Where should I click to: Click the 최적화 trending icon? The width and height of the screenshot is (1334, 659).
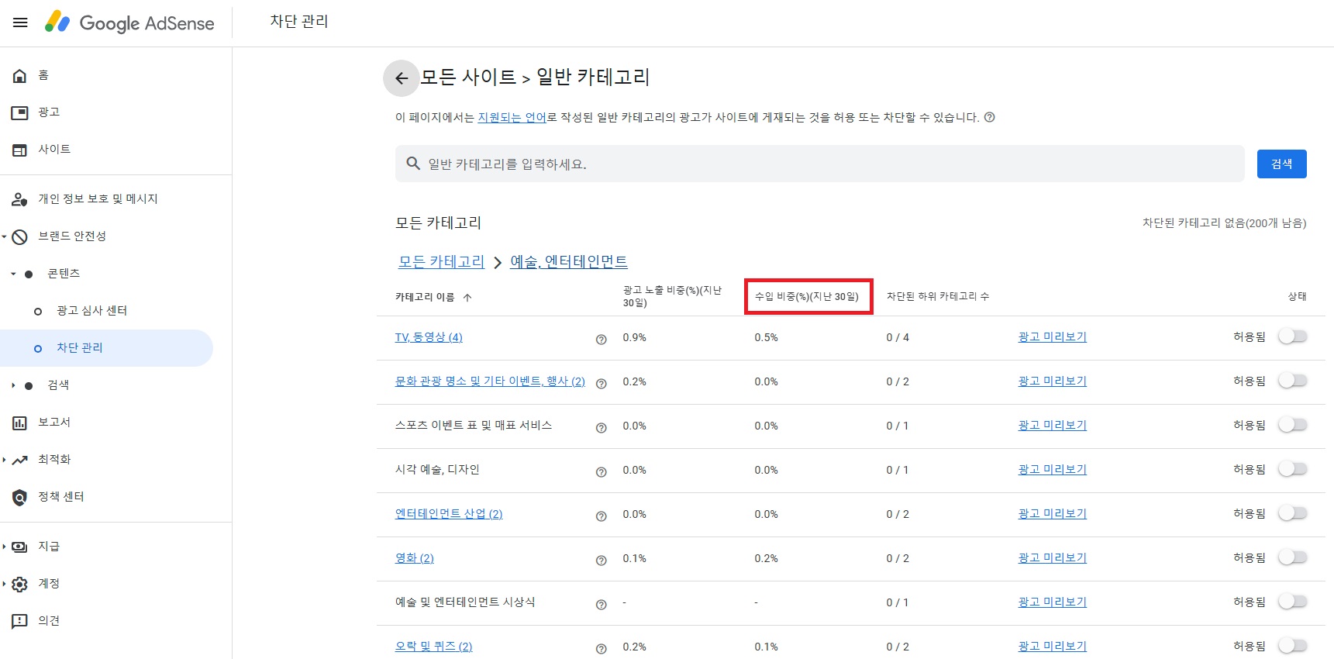pyautogui.click(x=19, y=460)
